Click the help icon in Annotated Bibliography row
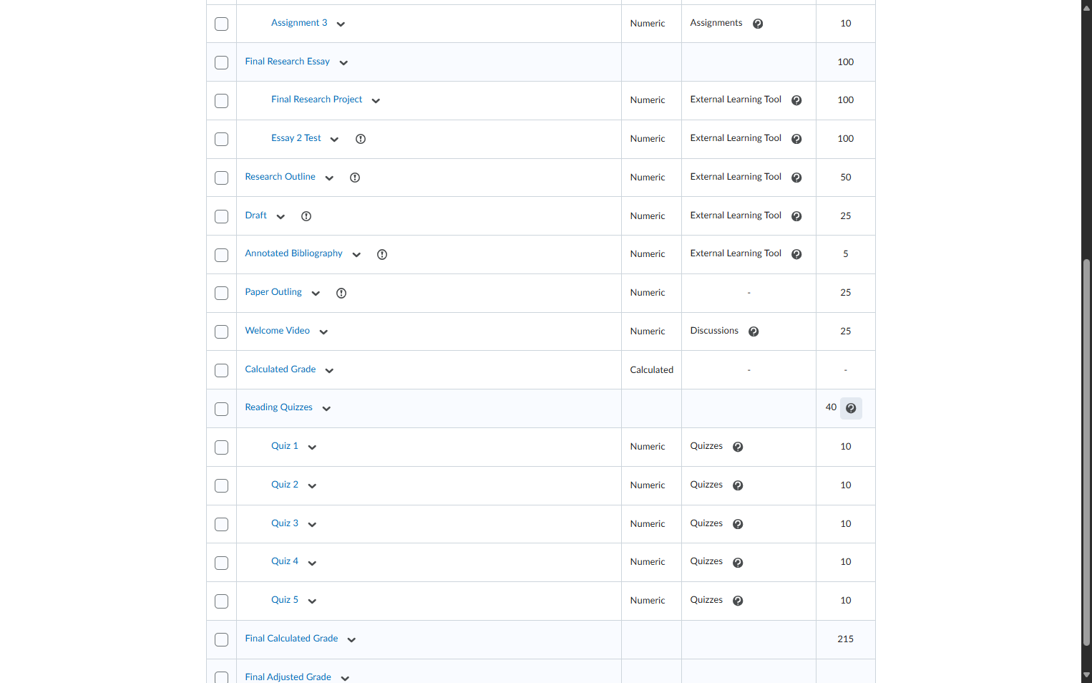This screenshot has width=1092, height=683. 796,254
